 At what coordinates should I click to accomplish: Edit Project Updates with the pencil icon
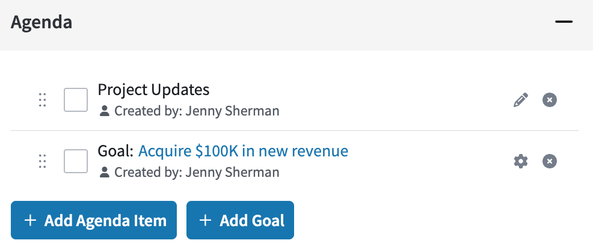(x=520, y=100)
